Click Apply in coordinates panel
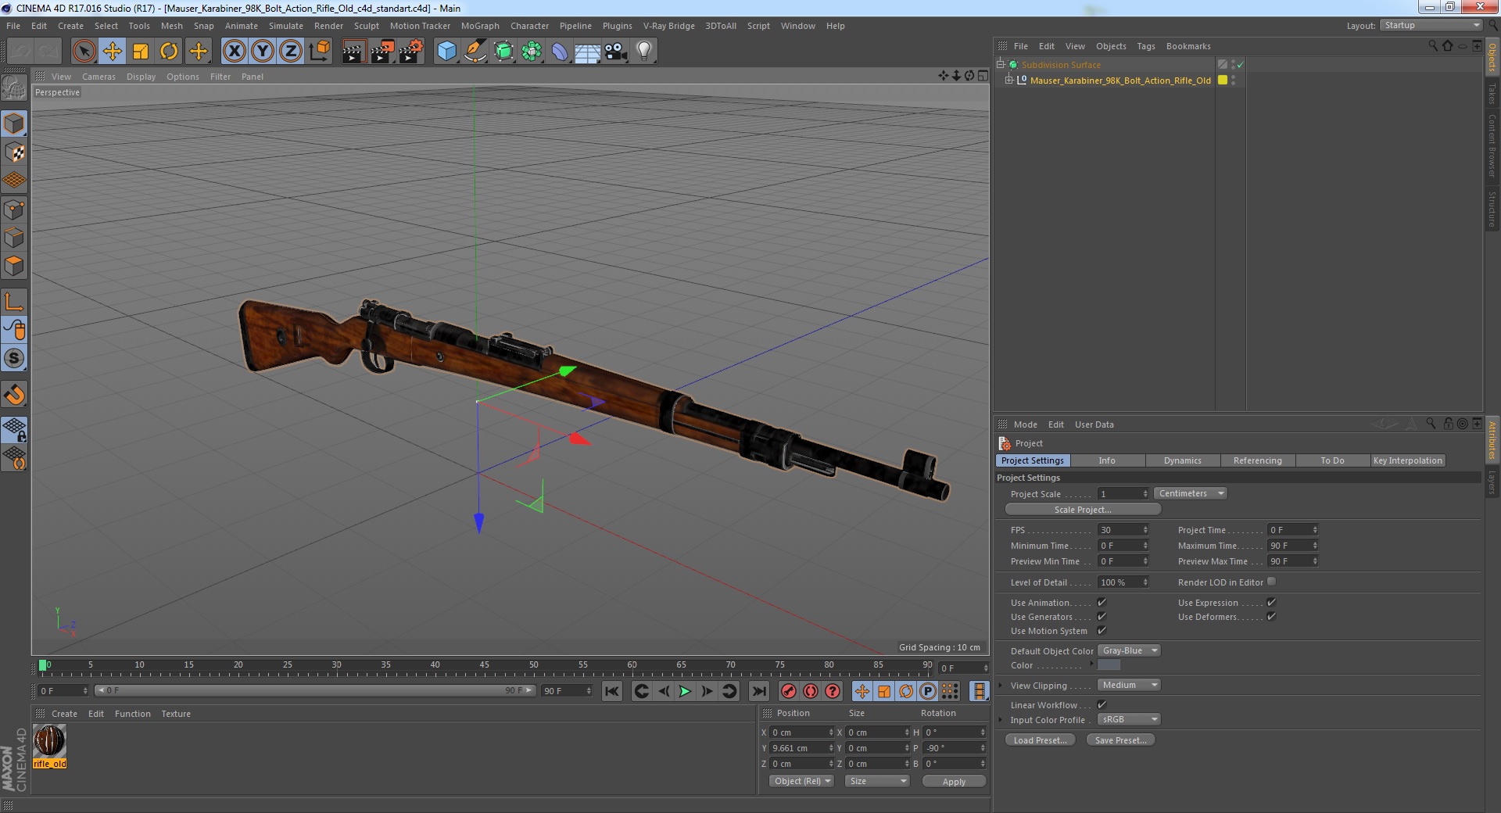Screen dimensions: 1501x813 (954, 782)
